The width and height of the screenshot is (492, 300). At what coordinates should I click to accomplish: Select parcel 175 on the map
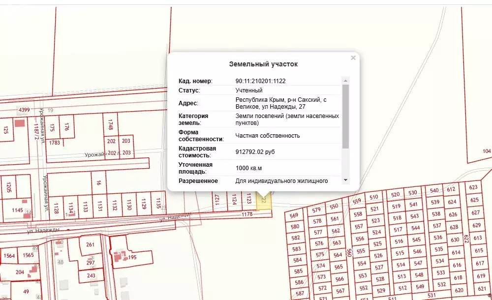tap(52, 127)
